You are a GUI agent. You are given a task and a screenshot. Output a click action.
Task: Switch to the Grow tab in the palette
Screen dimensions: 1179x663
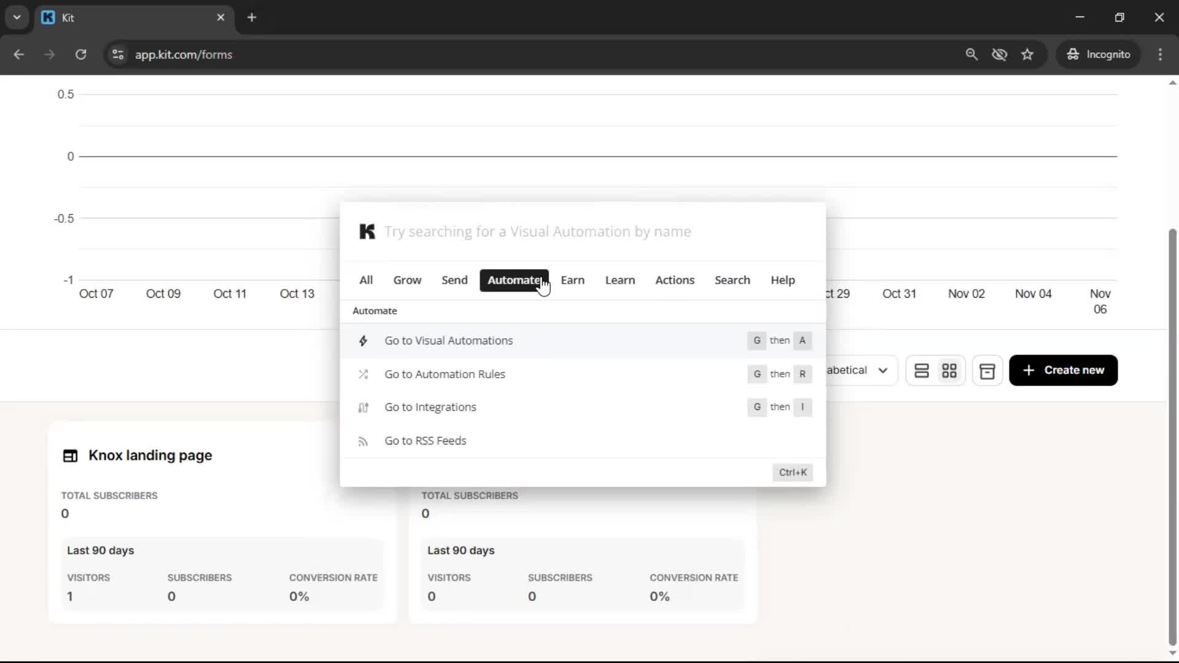[x=407, y=280]
